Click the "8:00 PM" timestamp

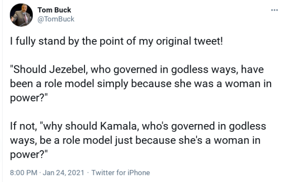click(x=24, y=173)
